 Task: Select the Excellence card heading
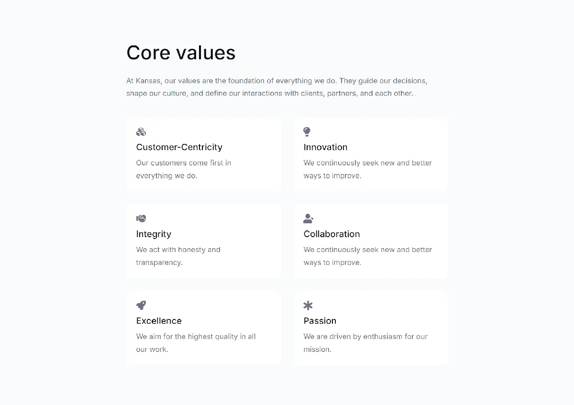point(159,321)
